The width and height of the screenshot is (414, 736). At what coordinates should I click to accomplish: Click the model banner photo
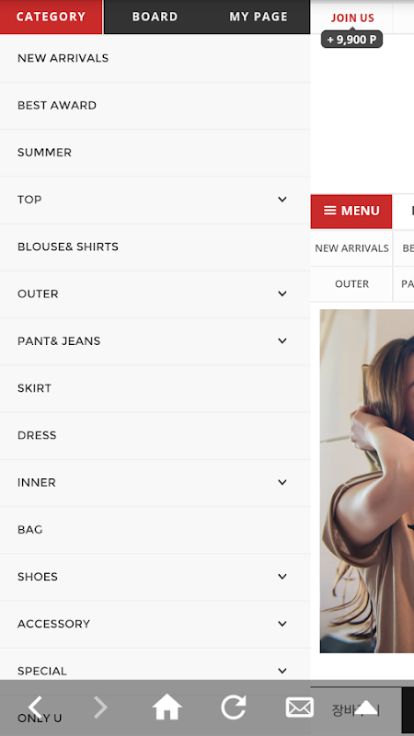[366, 480]
